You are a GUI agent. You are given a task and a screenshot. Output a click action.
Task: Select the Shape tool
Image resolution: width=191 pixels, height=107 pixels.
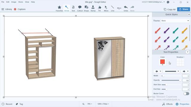click(86, 8)
